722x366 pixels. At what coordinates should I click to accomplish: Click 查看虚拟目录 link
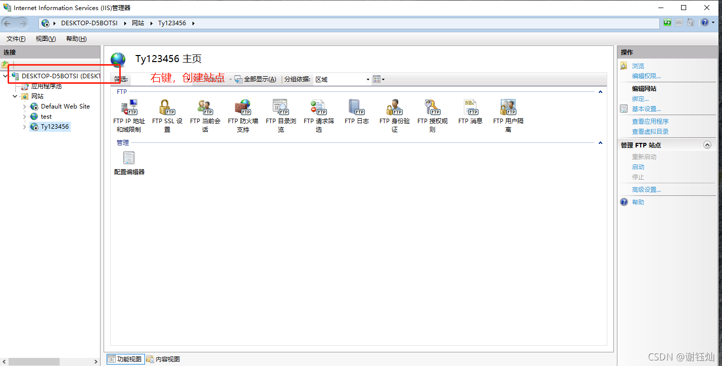click(x=650, y=132)
